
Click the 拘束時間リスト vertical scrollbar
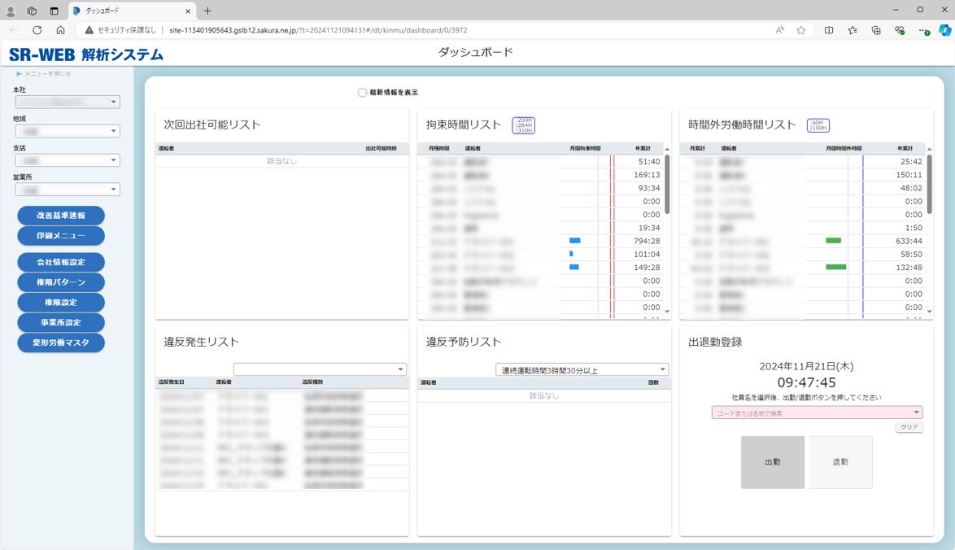click(x=667, y=185)
